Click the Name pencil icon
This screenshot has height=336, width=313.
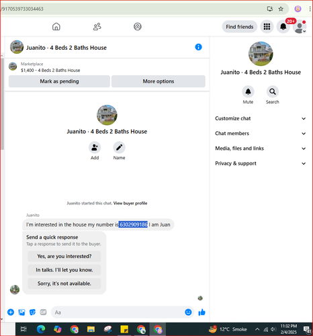point(119,147)
